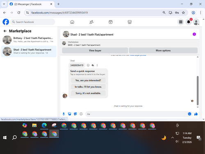Open the volume speaker control
This screenshot has width=205, height=154.
pyautogui.click(x=177, y=141)
